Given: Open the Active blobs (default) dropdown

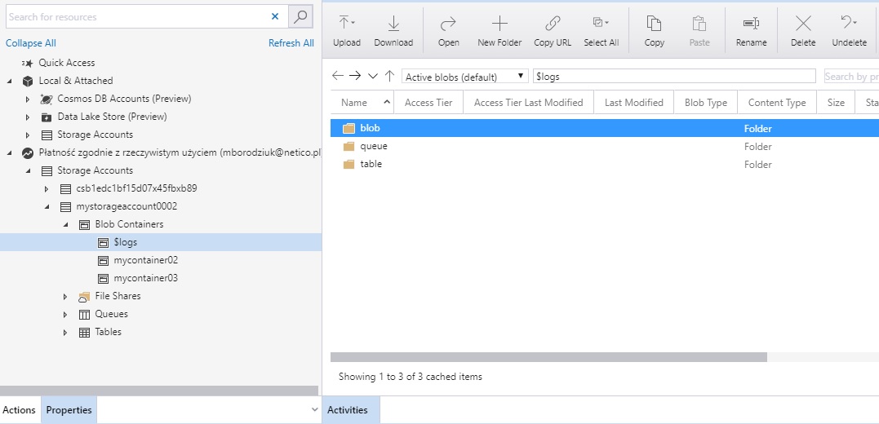Looking at the screenshot, I should (x=465, y=77).
